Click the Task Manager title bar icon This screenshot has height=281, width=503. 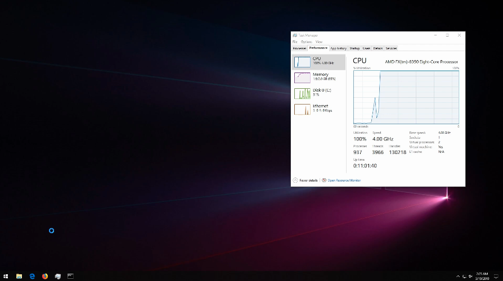click(x=295, y=35)
